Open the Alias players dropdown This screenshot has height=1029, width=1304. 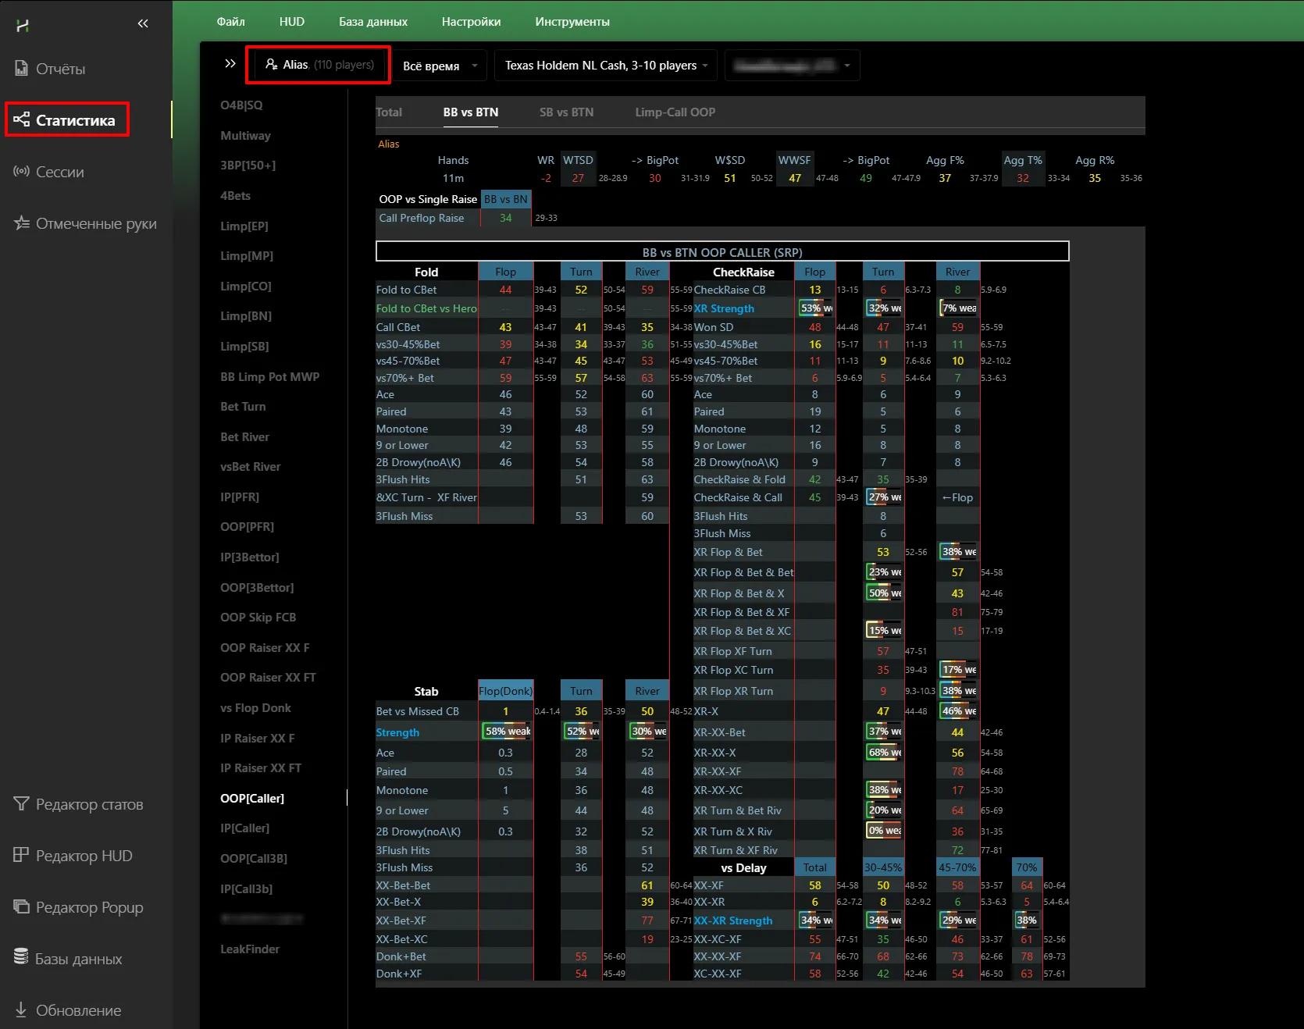point(319,65)
